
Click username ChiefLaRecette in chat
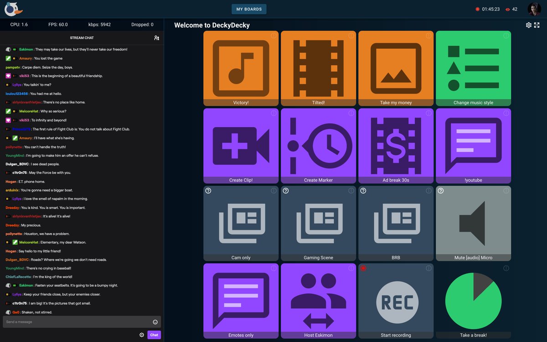tap(18, 277)
